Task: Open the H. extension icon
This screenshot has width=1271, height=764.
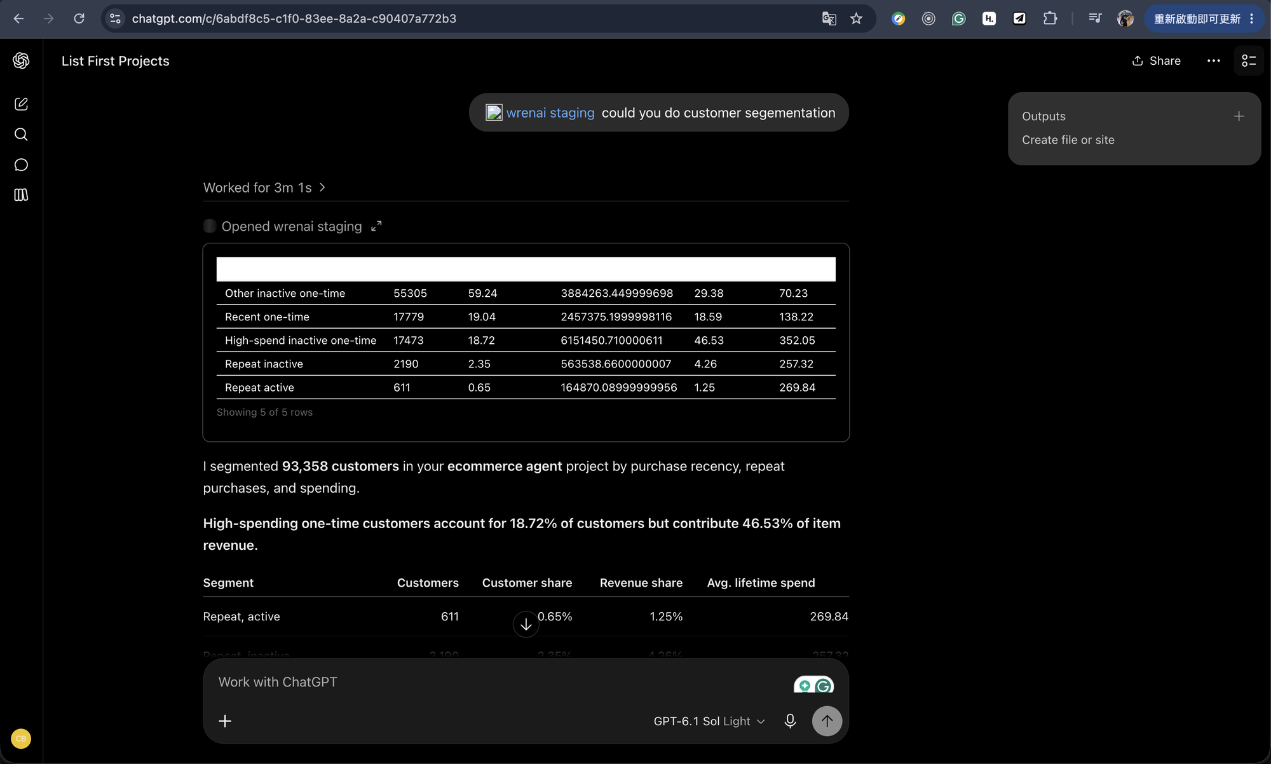Action: pos(989,18)
